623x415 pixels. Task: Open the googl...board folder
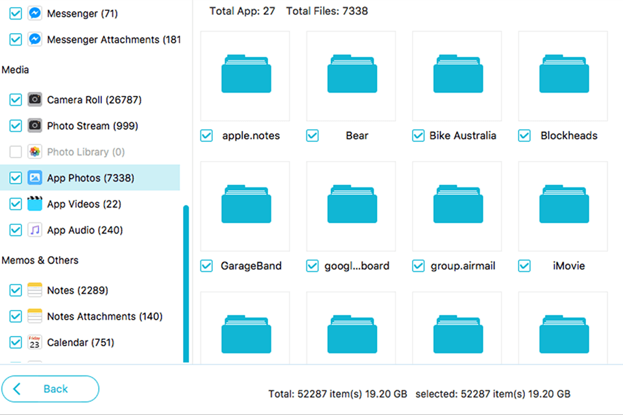click(x=351, y=206)
